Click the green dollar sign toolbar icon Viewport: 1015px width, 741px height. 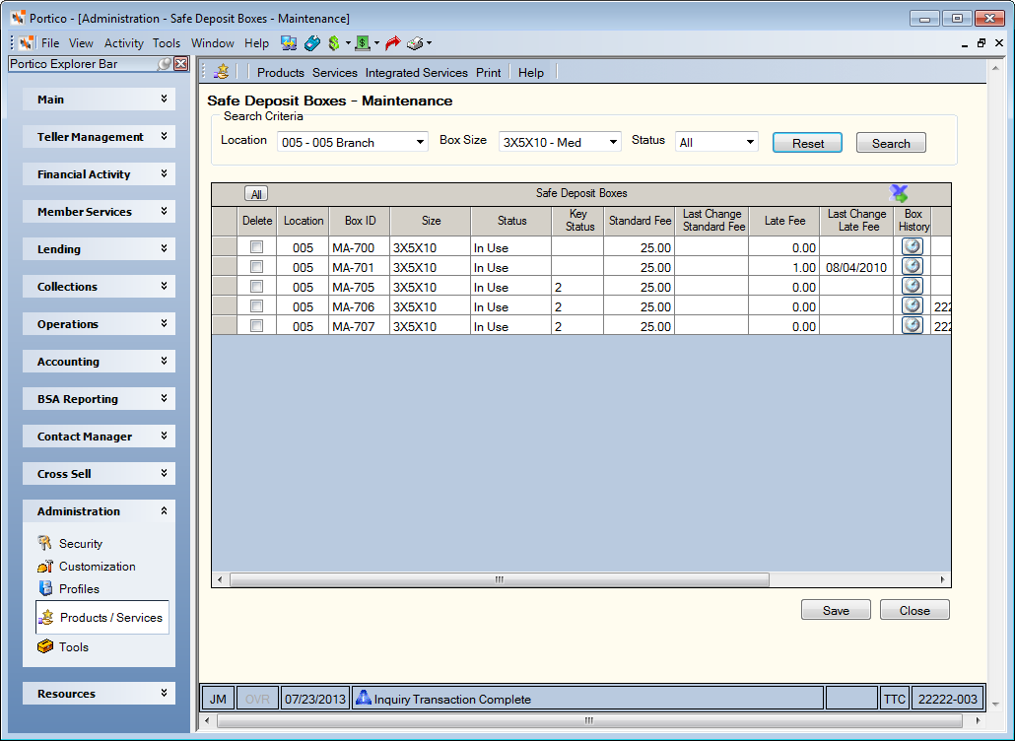pos(334,43)
